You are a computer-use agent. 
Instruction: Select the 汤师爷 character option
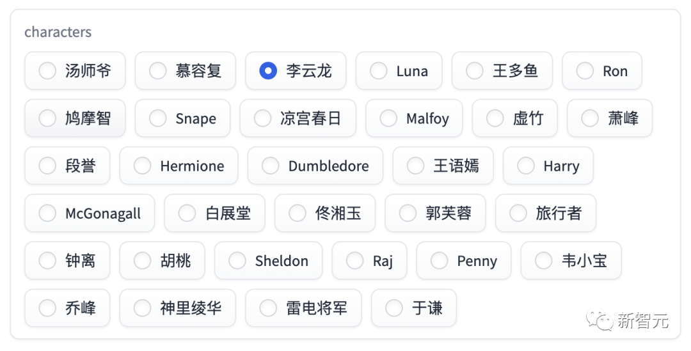pos(75,70)
